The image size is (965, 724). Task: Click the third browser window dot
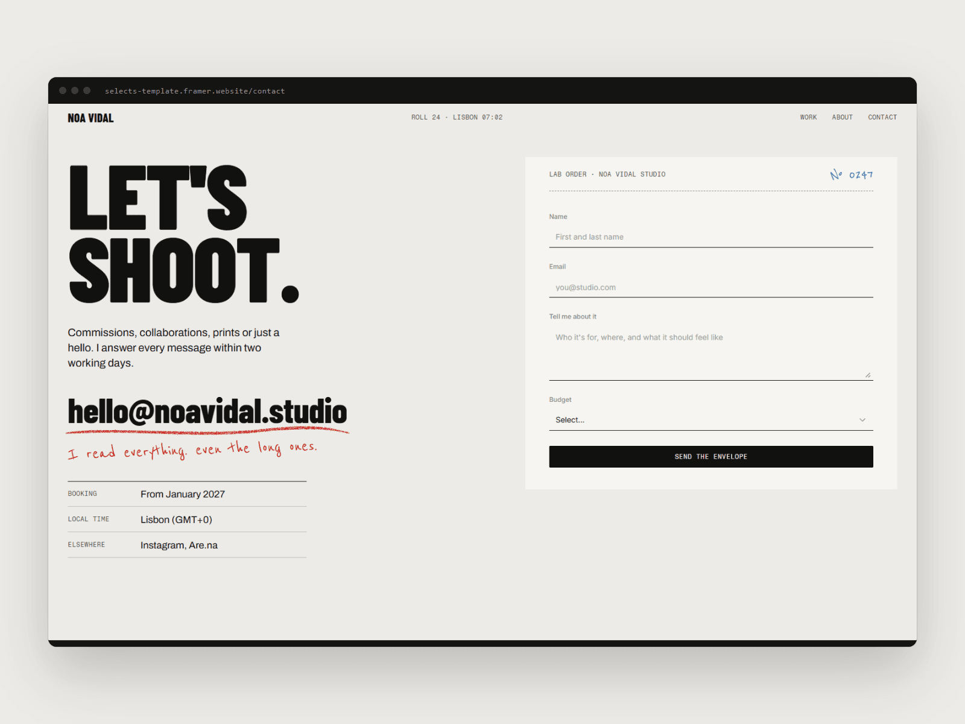[x=87, y=91]
